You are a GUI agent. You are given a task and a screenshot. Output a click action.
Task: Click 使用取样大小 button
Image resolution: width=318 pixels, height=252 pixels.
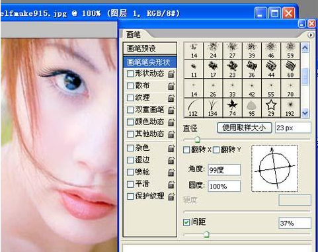tap(244, 128)
